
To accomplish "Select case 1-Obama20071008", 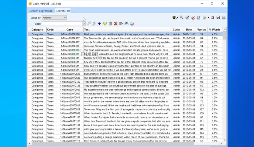I will (x=70, y=113).
